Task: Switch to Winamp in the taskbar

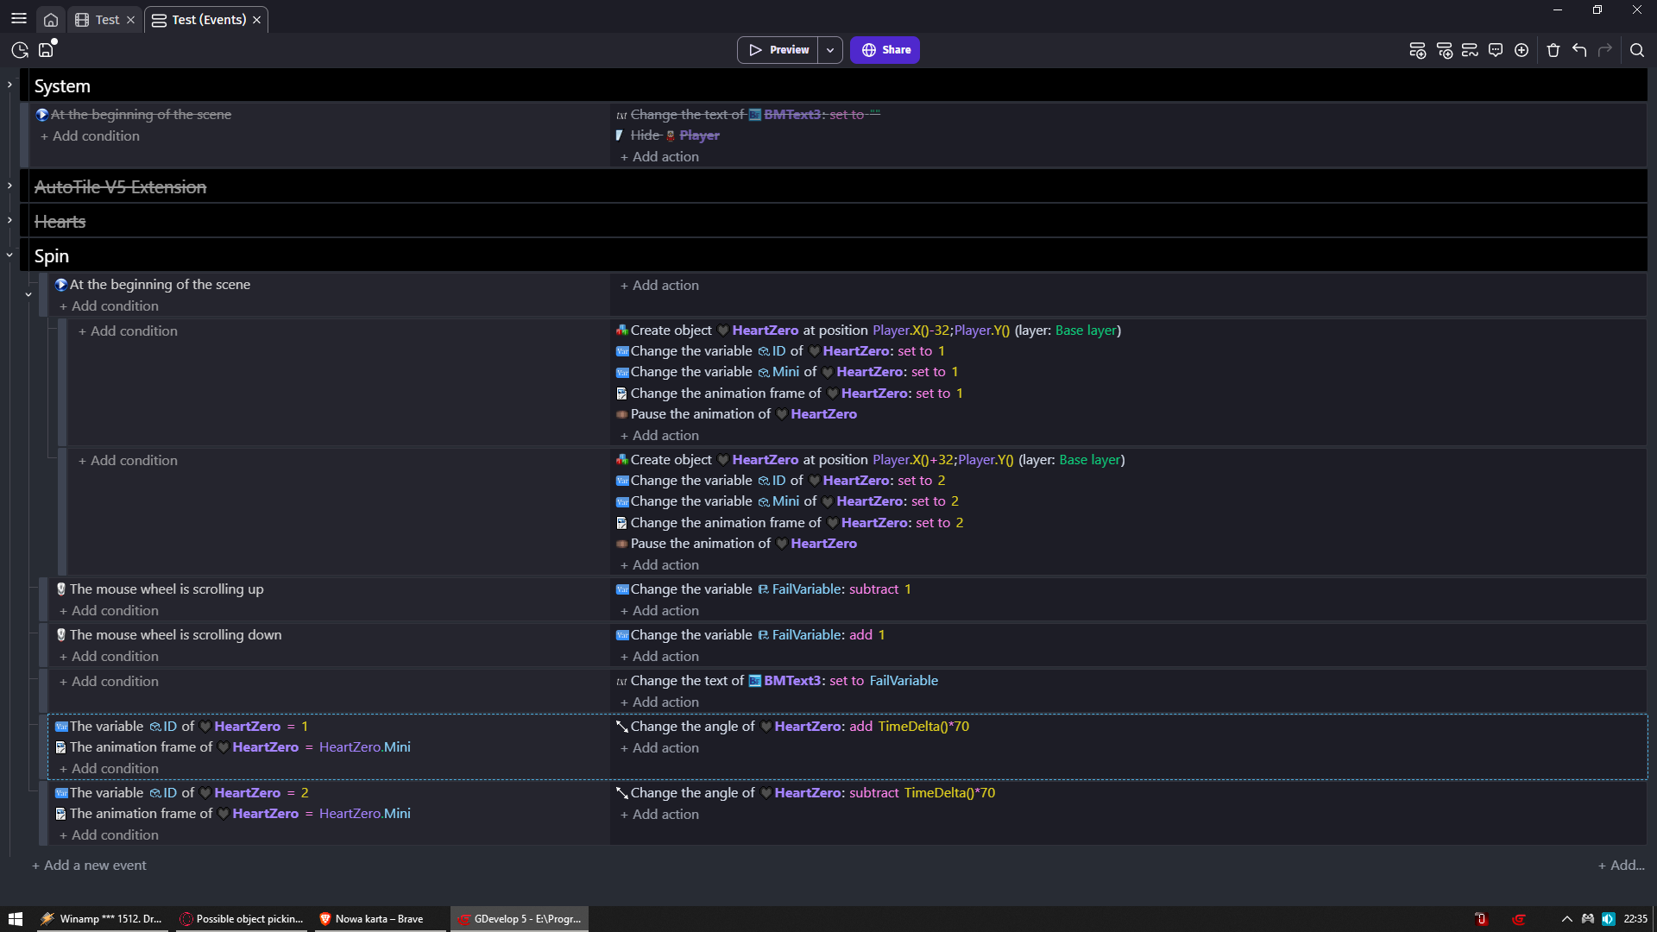Action: pos(102,919)
